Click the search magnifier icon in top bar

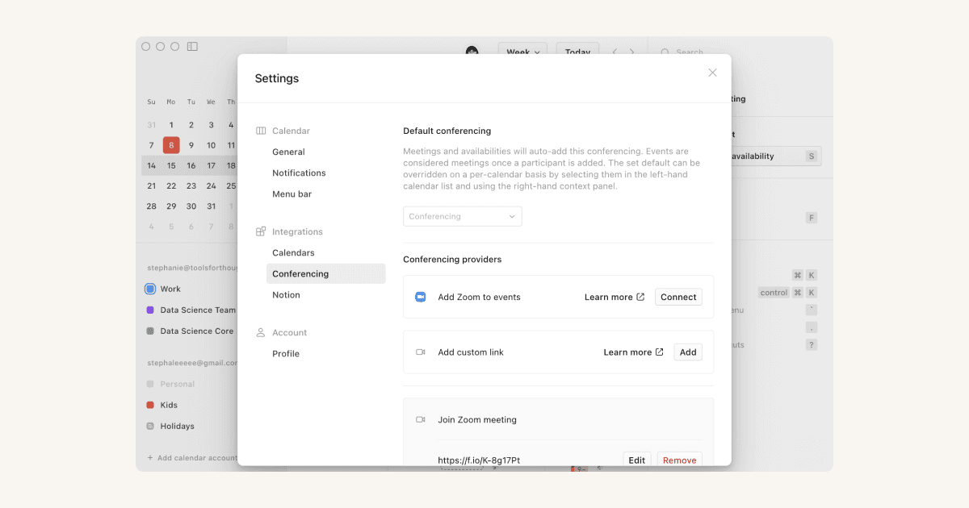point(667,52)
